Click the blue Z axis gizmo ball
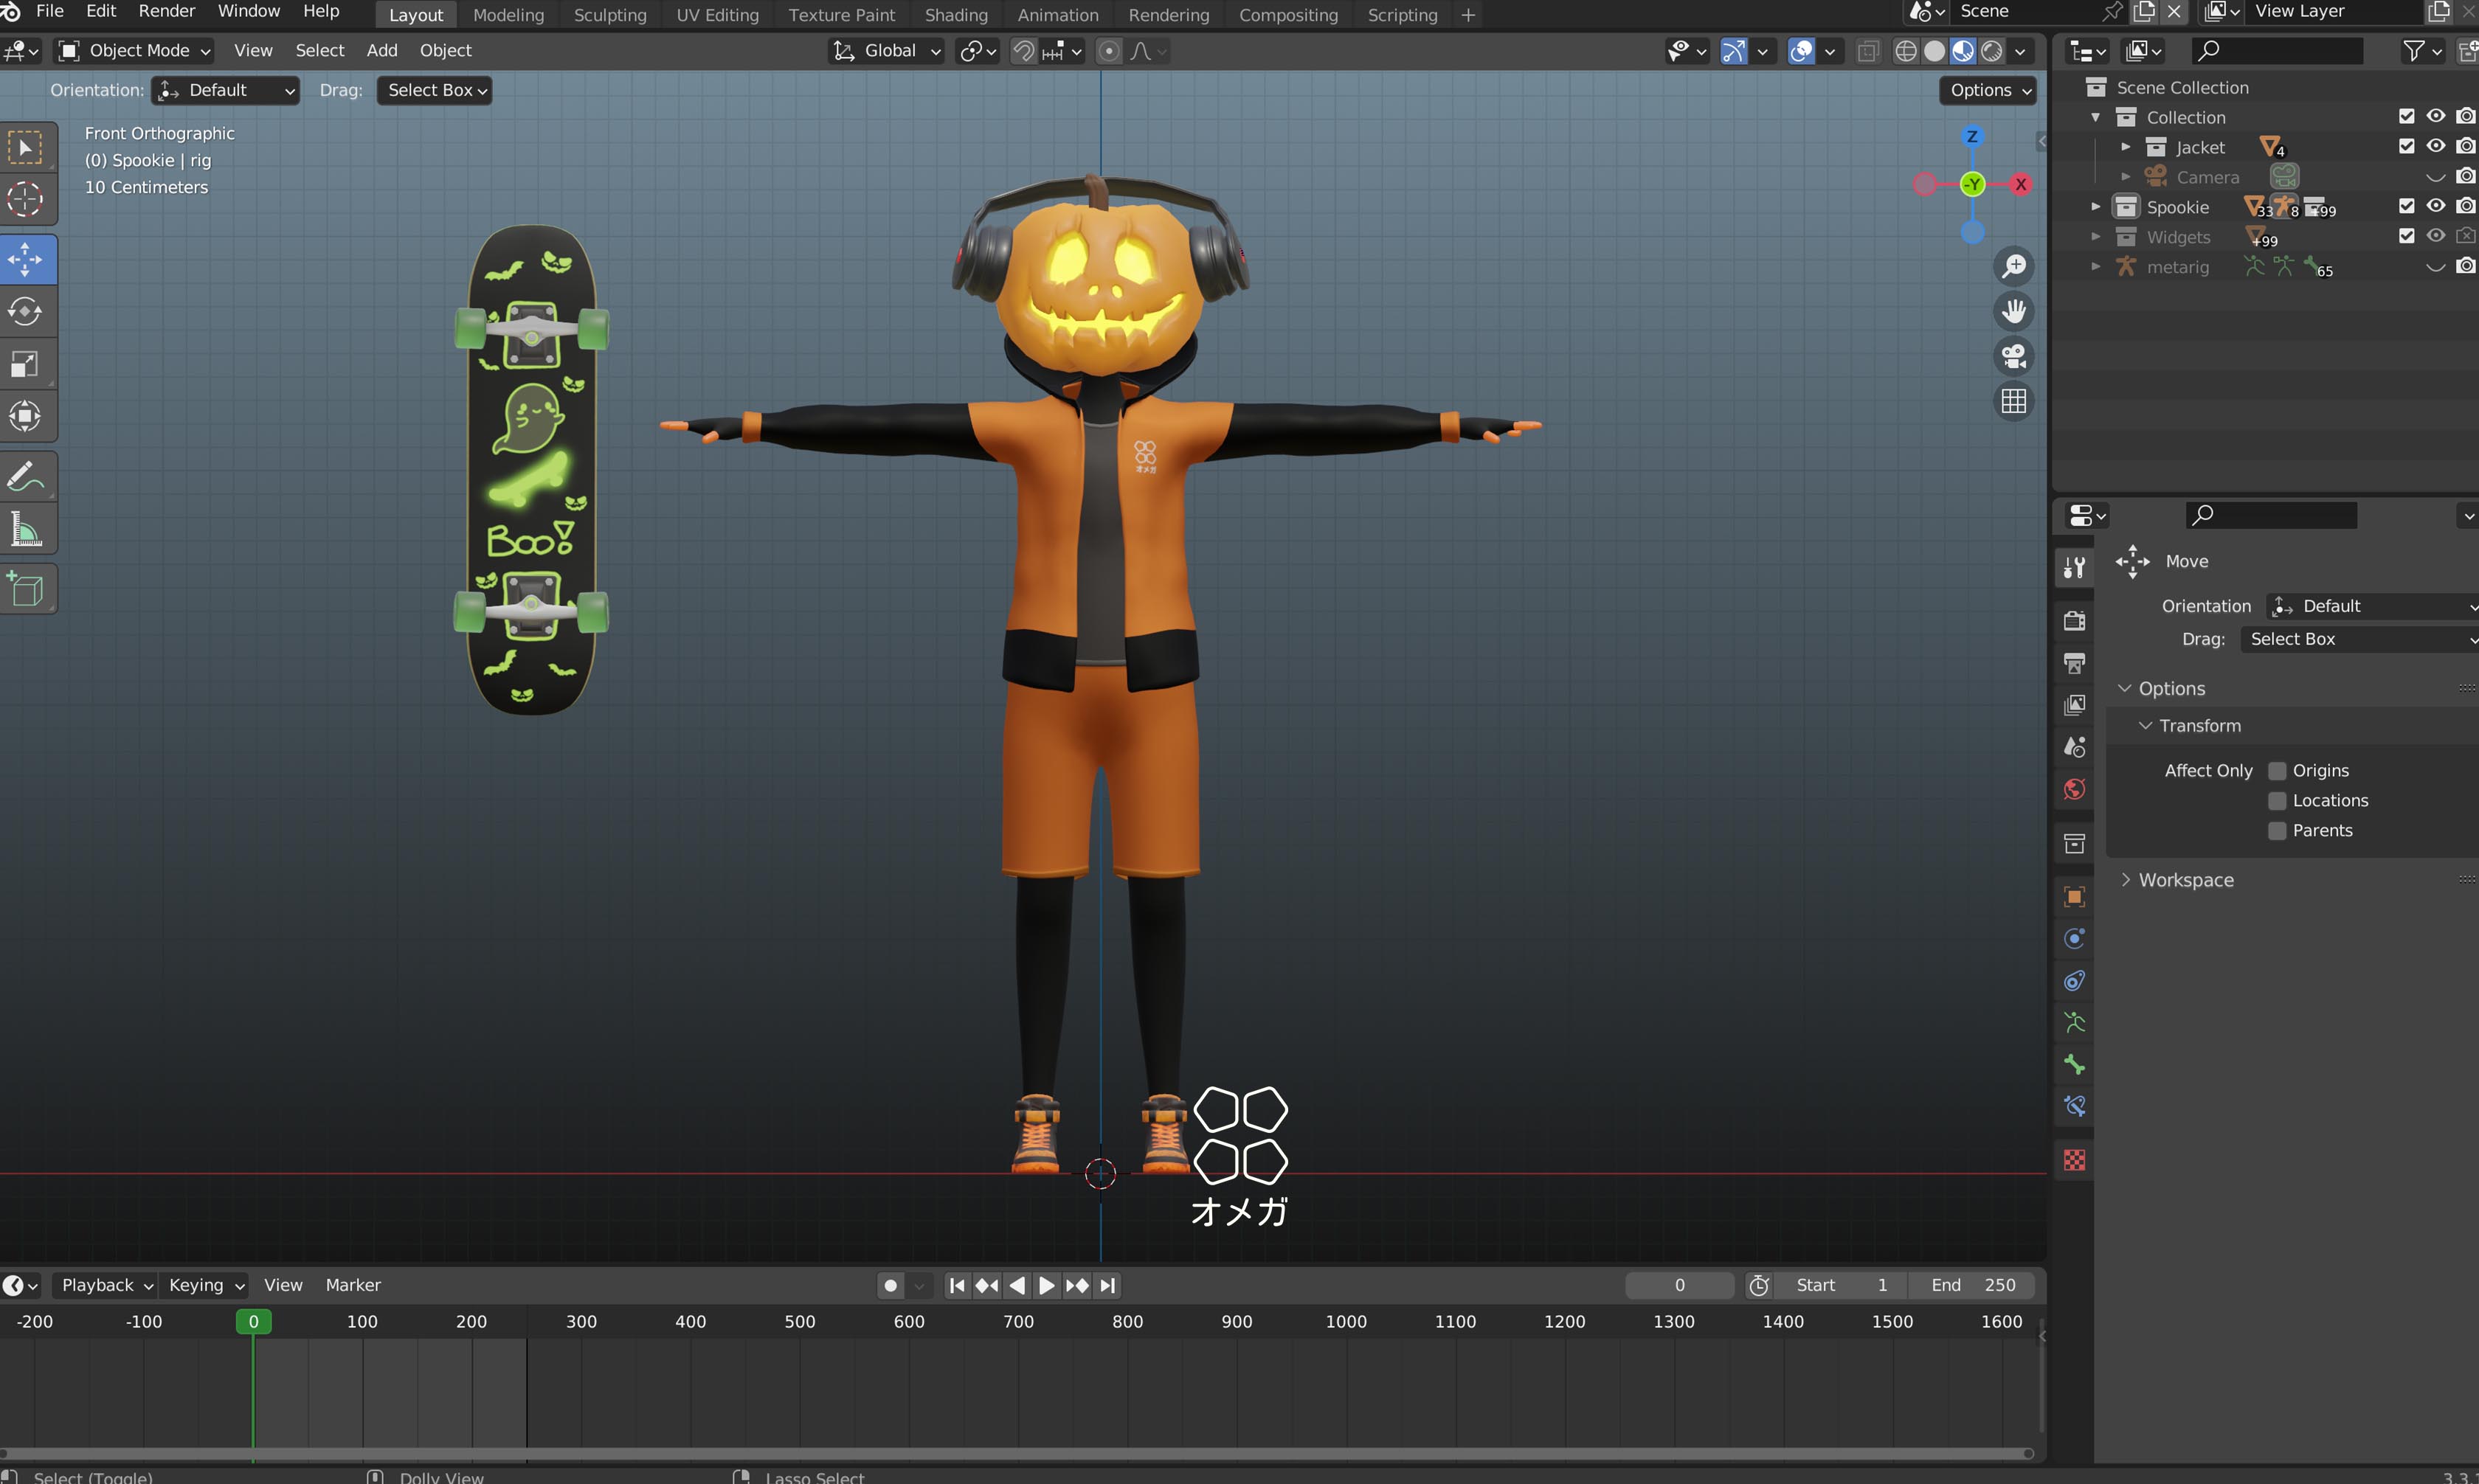 tap(1972, 136)
